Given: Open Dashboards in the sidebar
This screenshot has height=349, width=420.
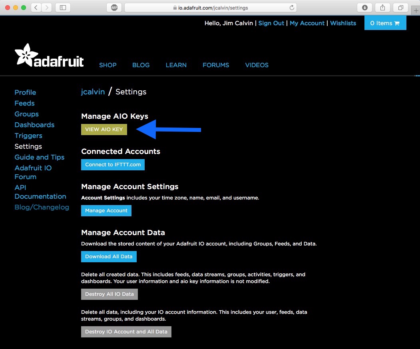Looking at the screenshot, I should pyautogui.click(x=34, y=125).
